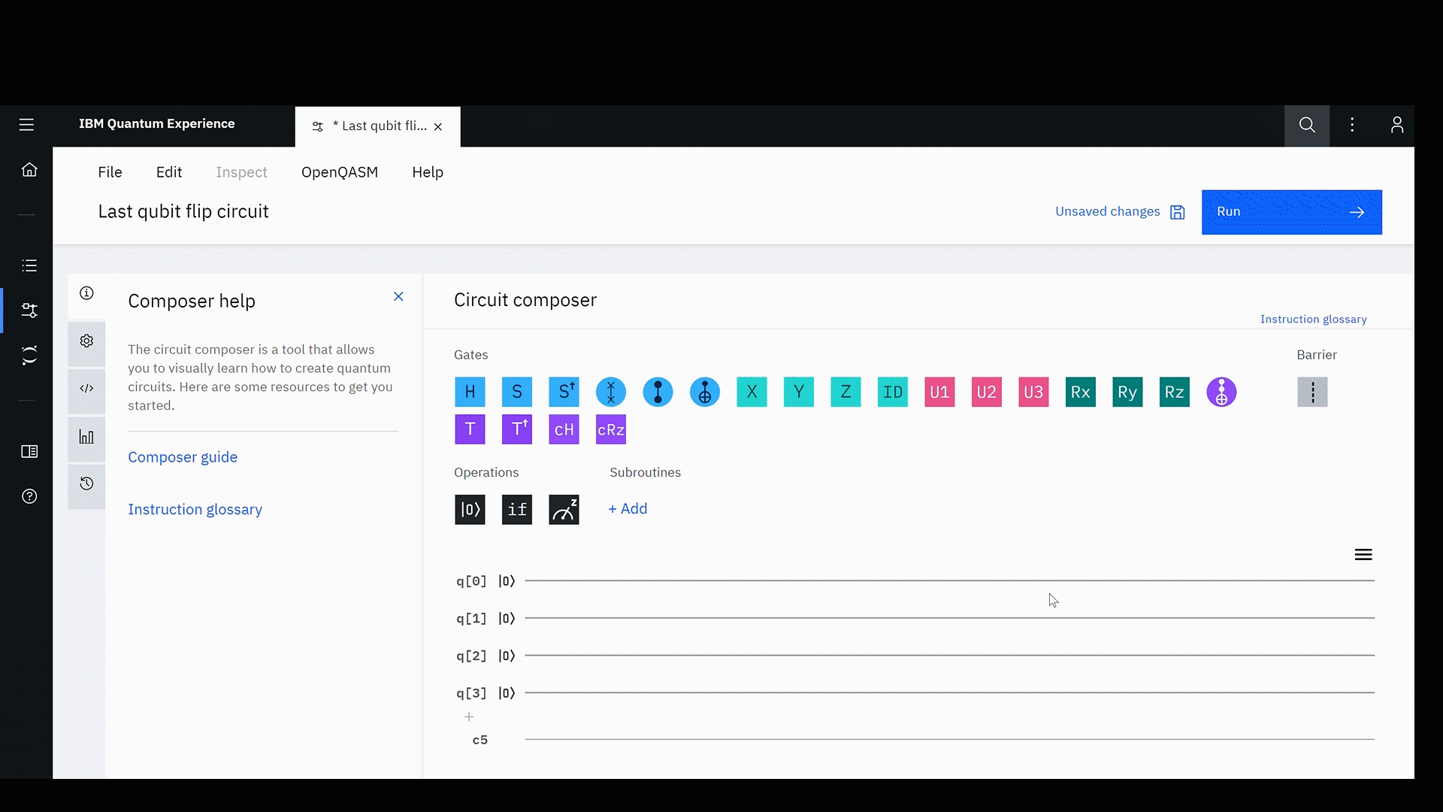Pick the CNOT controlled-X gate icon
This screenshot has height=812, width=1443.
pyautogui.click(x=704, y=392)
